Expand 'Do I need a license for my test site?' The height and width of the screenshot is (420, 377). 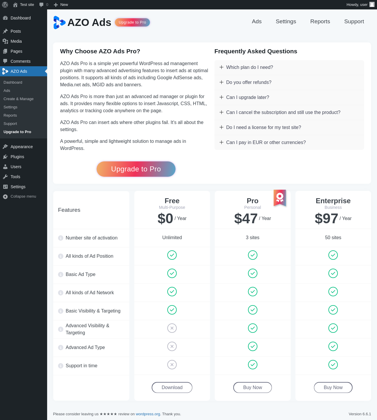(289, 128)
